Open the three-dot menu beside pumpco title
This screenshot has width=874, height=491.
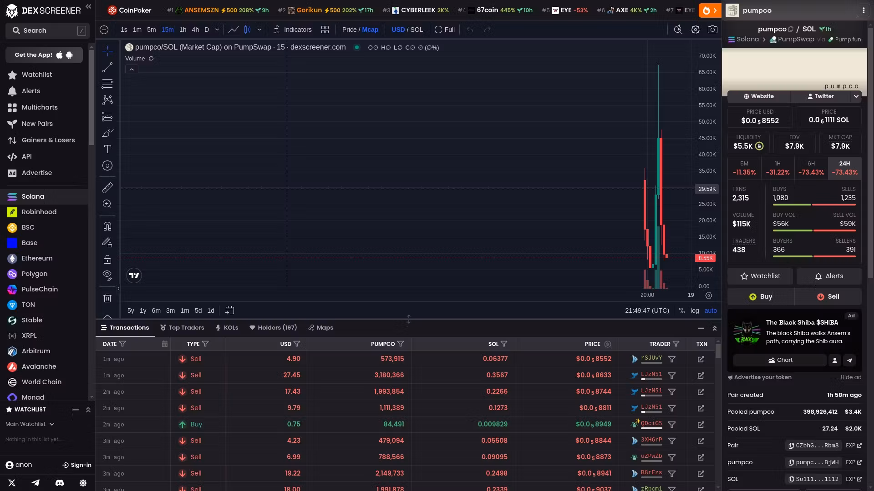[864, 10]
